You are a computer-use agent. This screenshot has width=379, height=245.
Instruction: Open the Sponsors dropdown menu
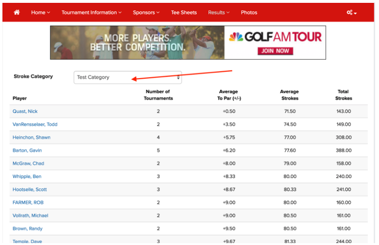pos(146,13)
